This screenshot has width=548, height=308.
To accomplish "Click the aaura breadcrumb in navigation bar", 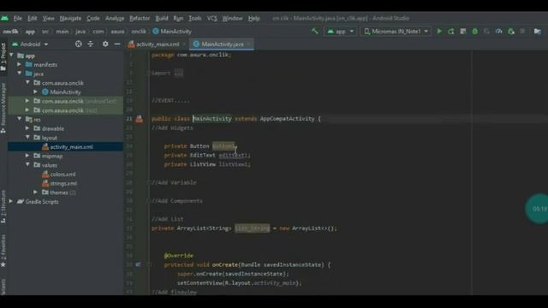I will 117,32.
